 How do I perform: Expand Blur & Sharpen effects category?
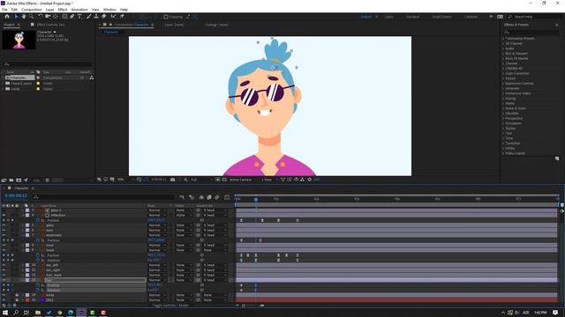coord(503,53)
